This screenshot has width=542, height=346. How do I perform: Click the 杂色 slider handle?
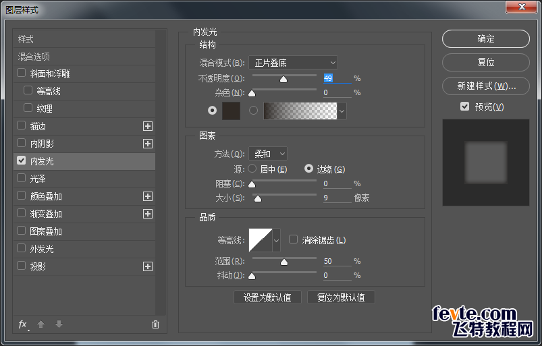tap(252, 94)
